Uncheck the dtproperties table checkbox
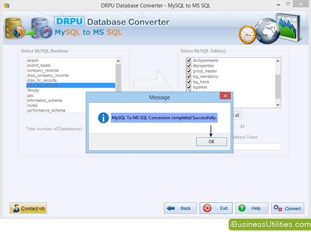This screenshot has height=232, width=311. [x=189, y=66]
